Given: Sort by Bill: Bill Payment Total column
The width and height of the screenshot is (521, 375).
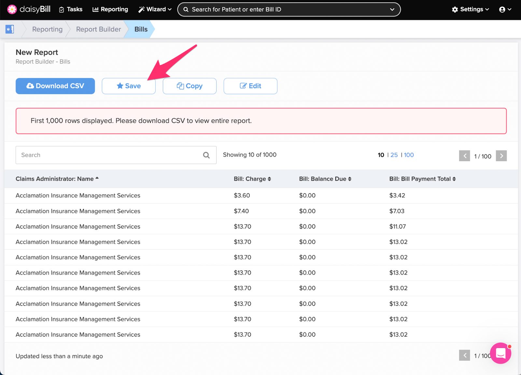Looking at the screenshot, I should [422, 179].
